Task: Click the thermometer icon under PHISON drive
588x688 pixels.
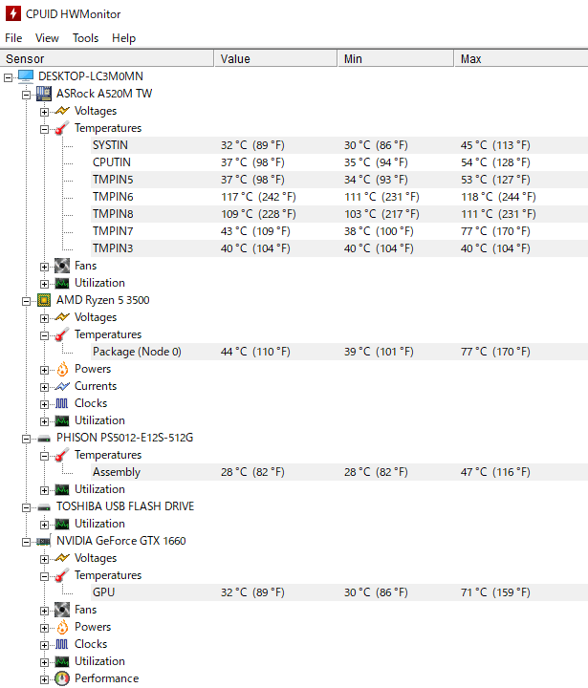Action: (x=62, y=455)
